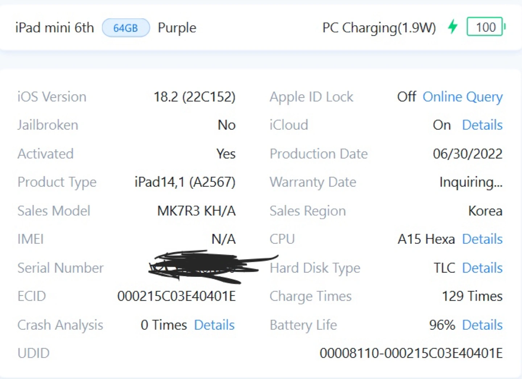
Task: Open Battery Life Details link
Action: pos(482,325)
